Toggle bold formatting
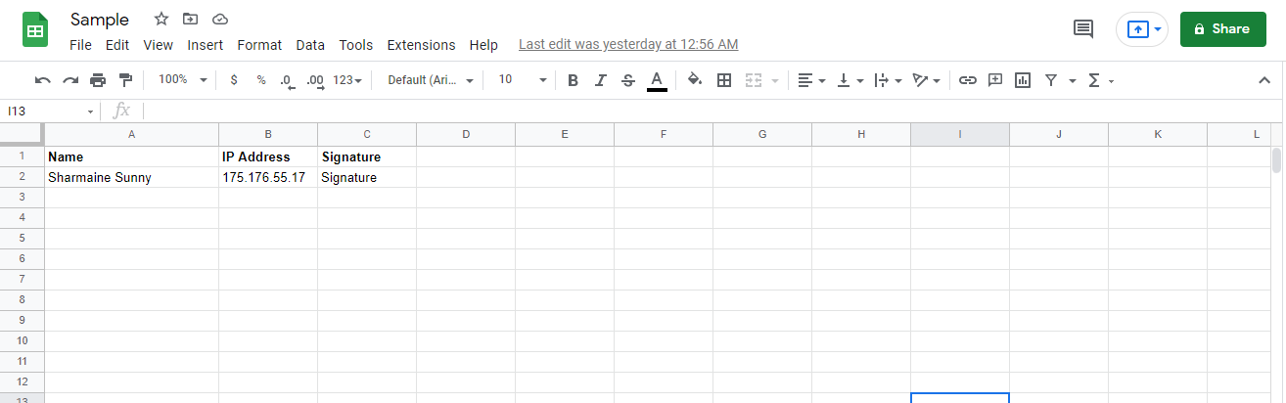This screenshot has width=1286, height=403. [573, 80]
